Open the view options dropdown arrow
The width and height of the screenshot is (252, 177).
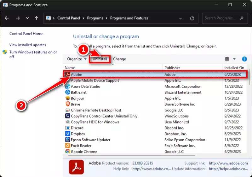(x=234, y=59)
